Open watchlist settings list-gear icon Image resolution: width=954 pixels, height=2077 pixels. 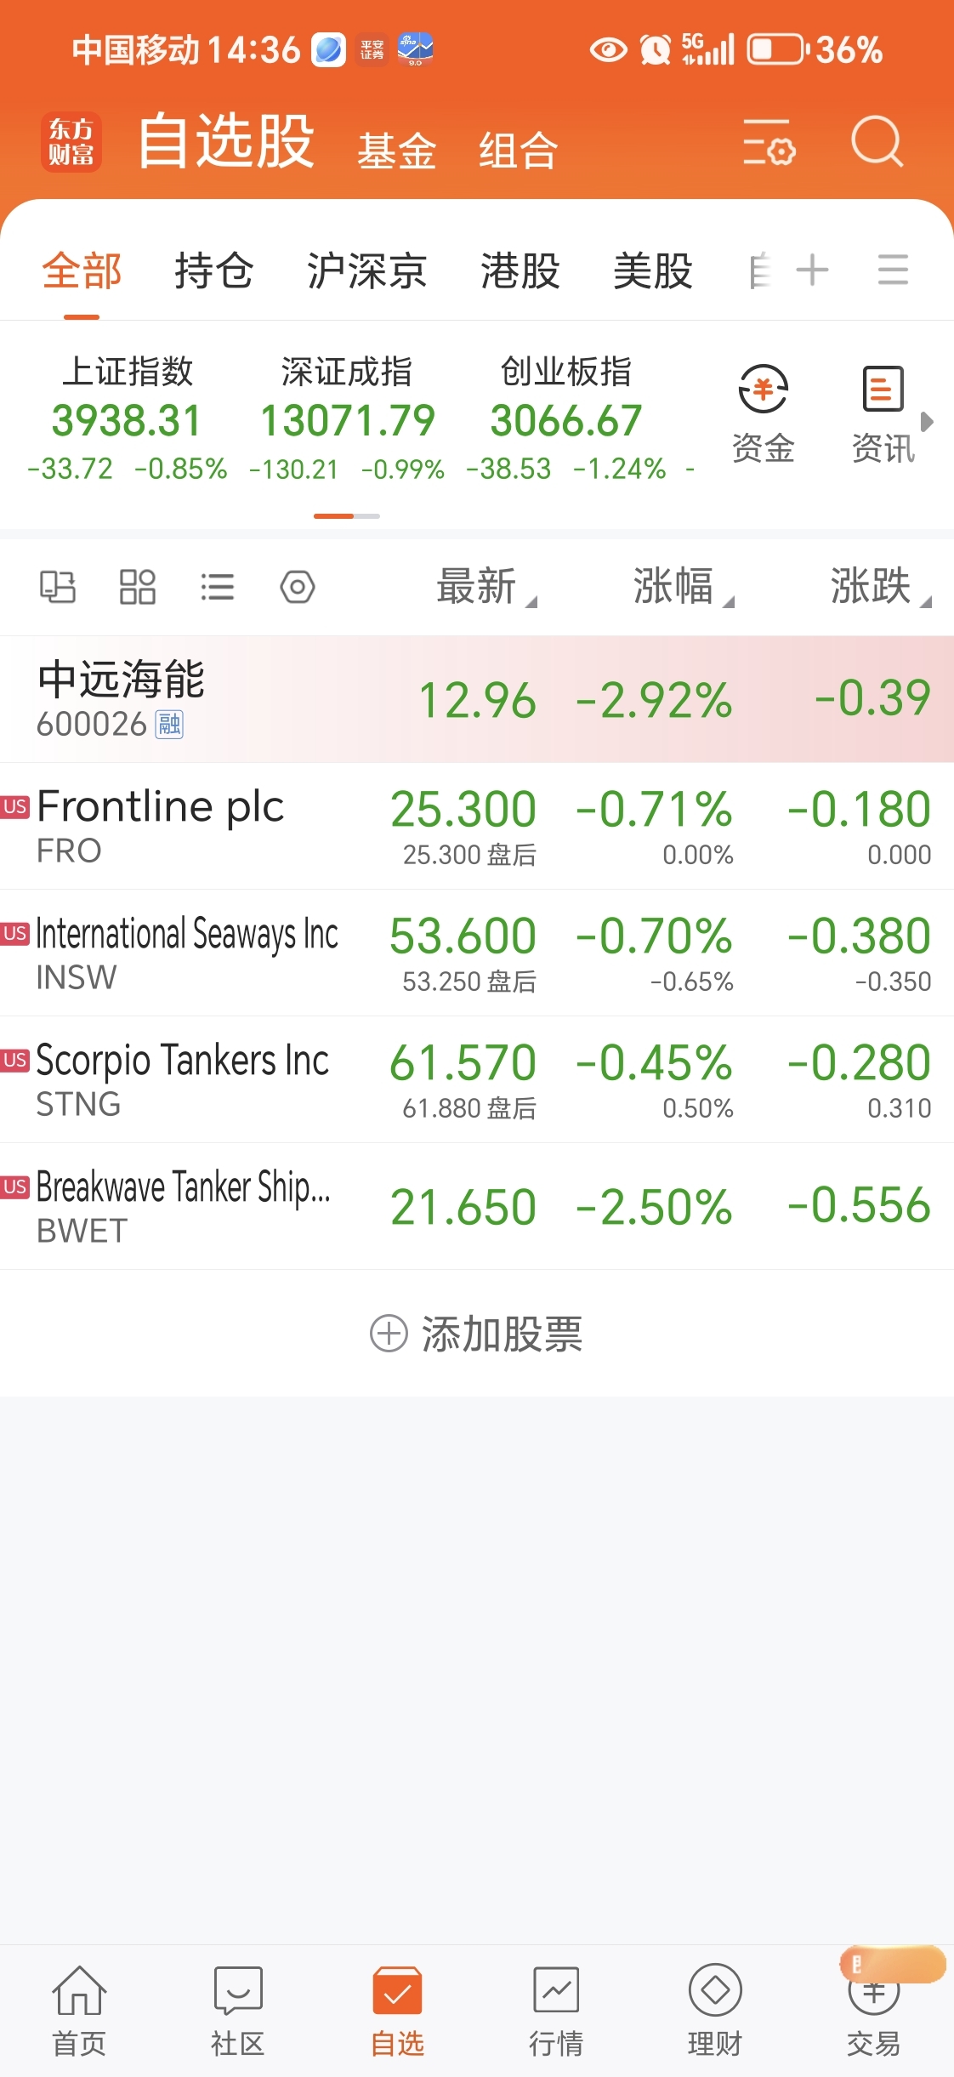pyautogui.click(x=769, y=142)
